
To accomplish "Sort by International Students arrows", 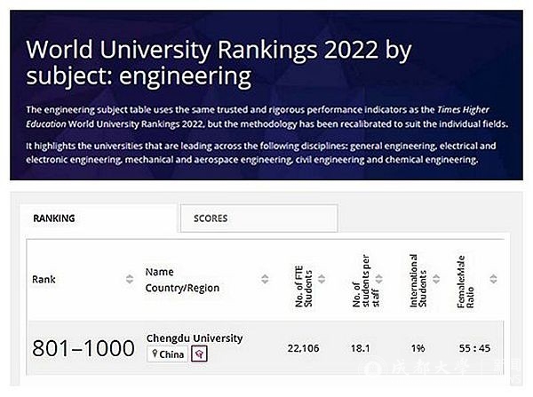I will [x=436, y=279].
